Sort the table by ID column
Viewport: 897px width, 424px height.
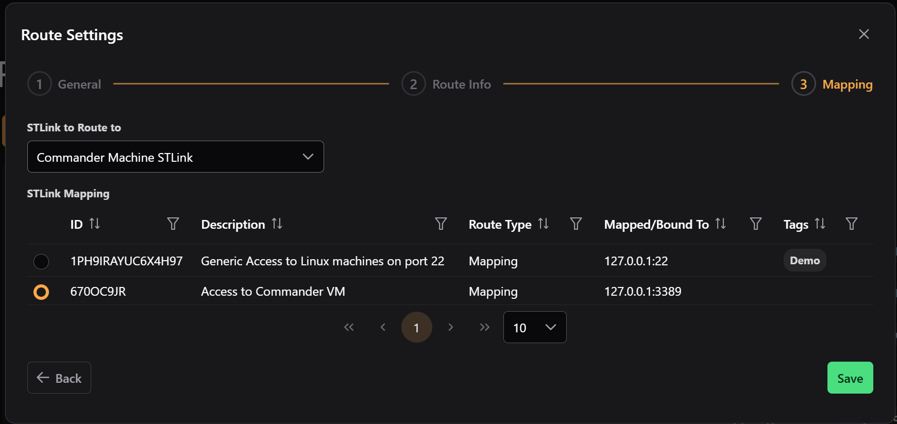[94, 224]
